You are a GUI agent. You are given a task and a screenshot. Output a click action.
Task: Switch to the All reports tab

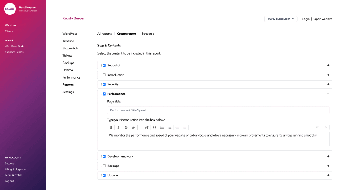(x=104, y=34)
